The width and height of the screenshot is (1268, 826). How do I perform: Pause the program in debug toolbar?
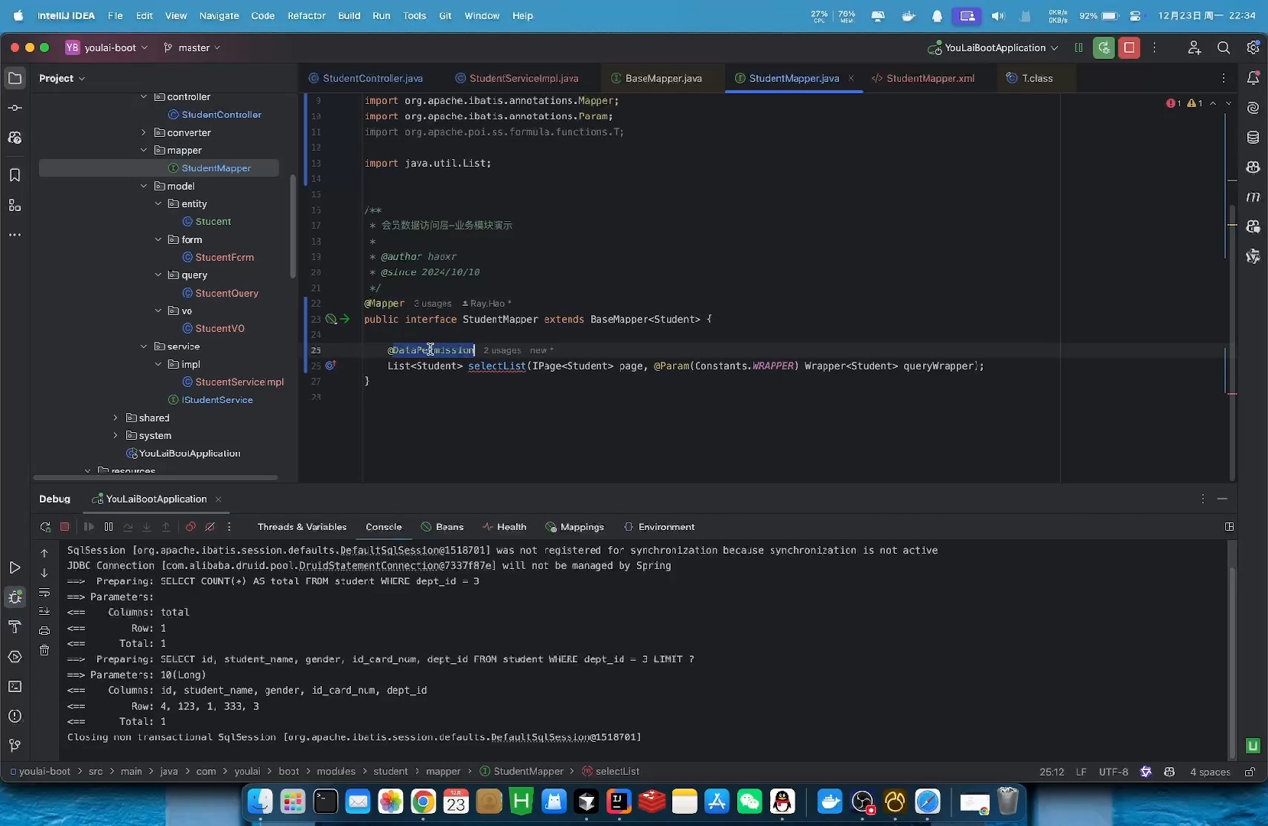coord(109,527)
